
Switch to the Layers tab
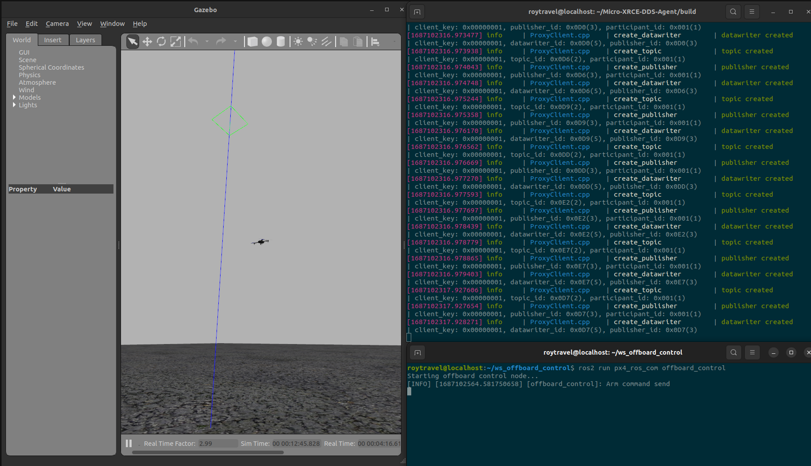[85, 40]
